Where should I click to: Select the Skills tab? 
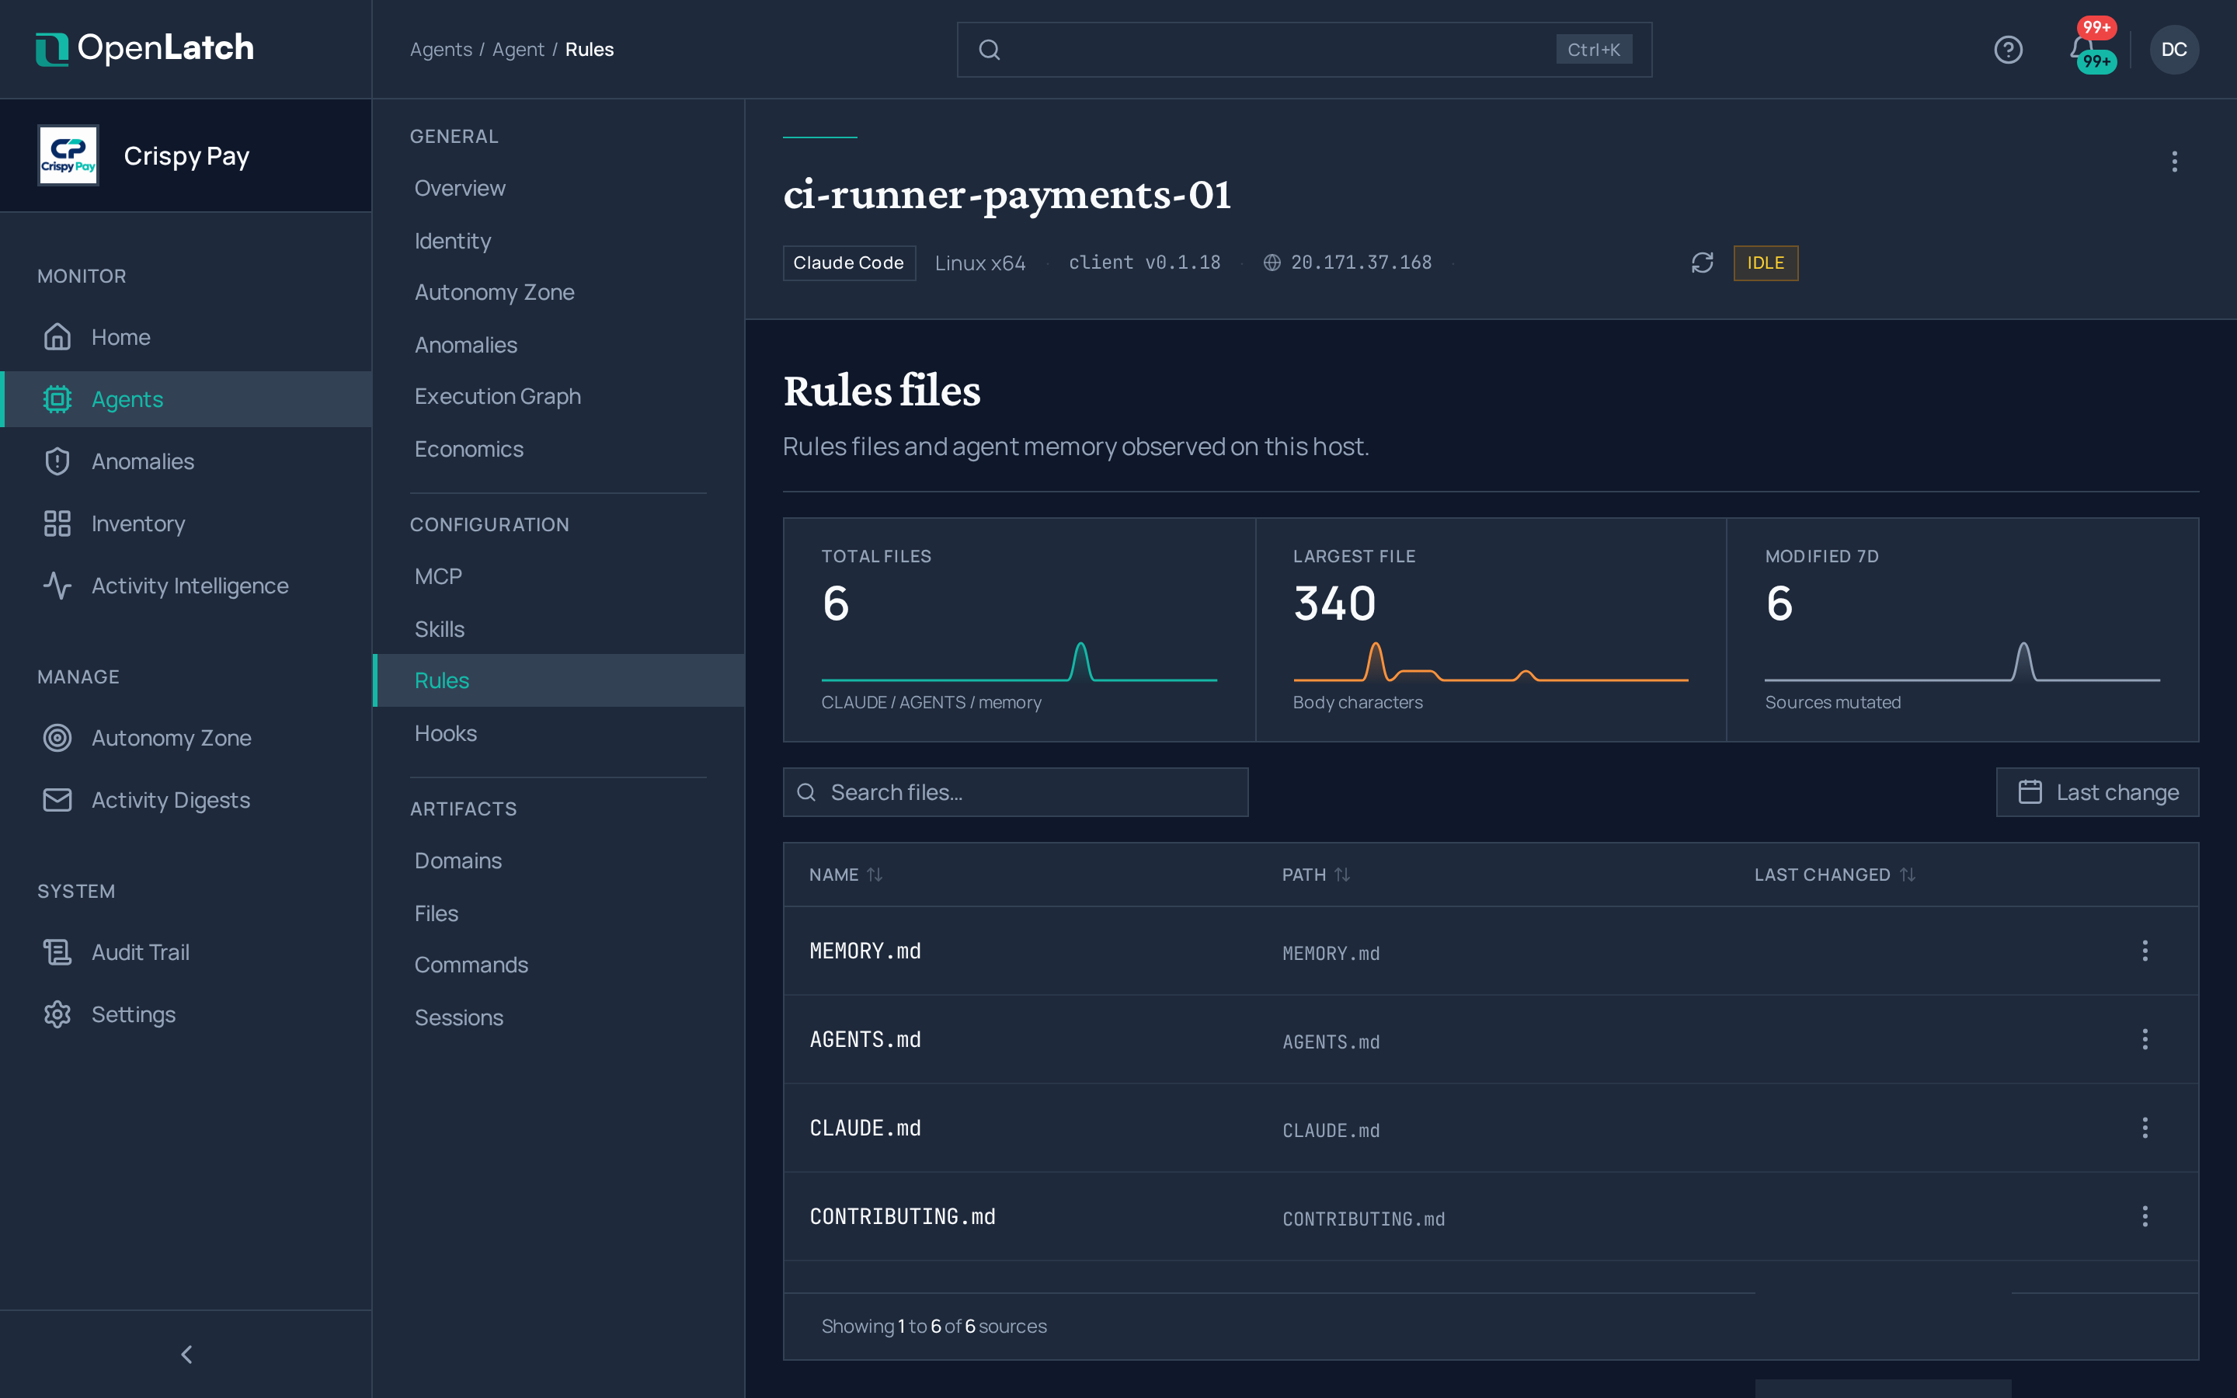[558, 629]
